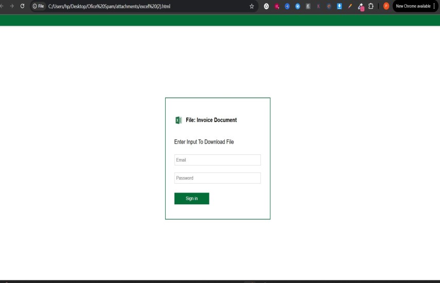Click the letter K extension icon
The width and height of the screenshot is (440, 283).
click(x=318, y=6)
